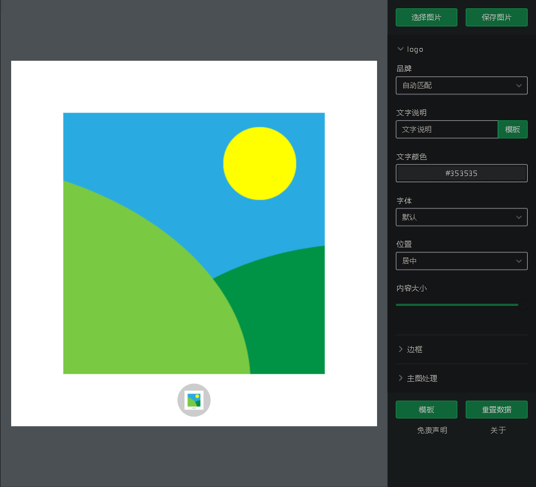This screenshot has width=536, height=487.
Task: Expand the 主图处理 section
Action: pos(418,378)
